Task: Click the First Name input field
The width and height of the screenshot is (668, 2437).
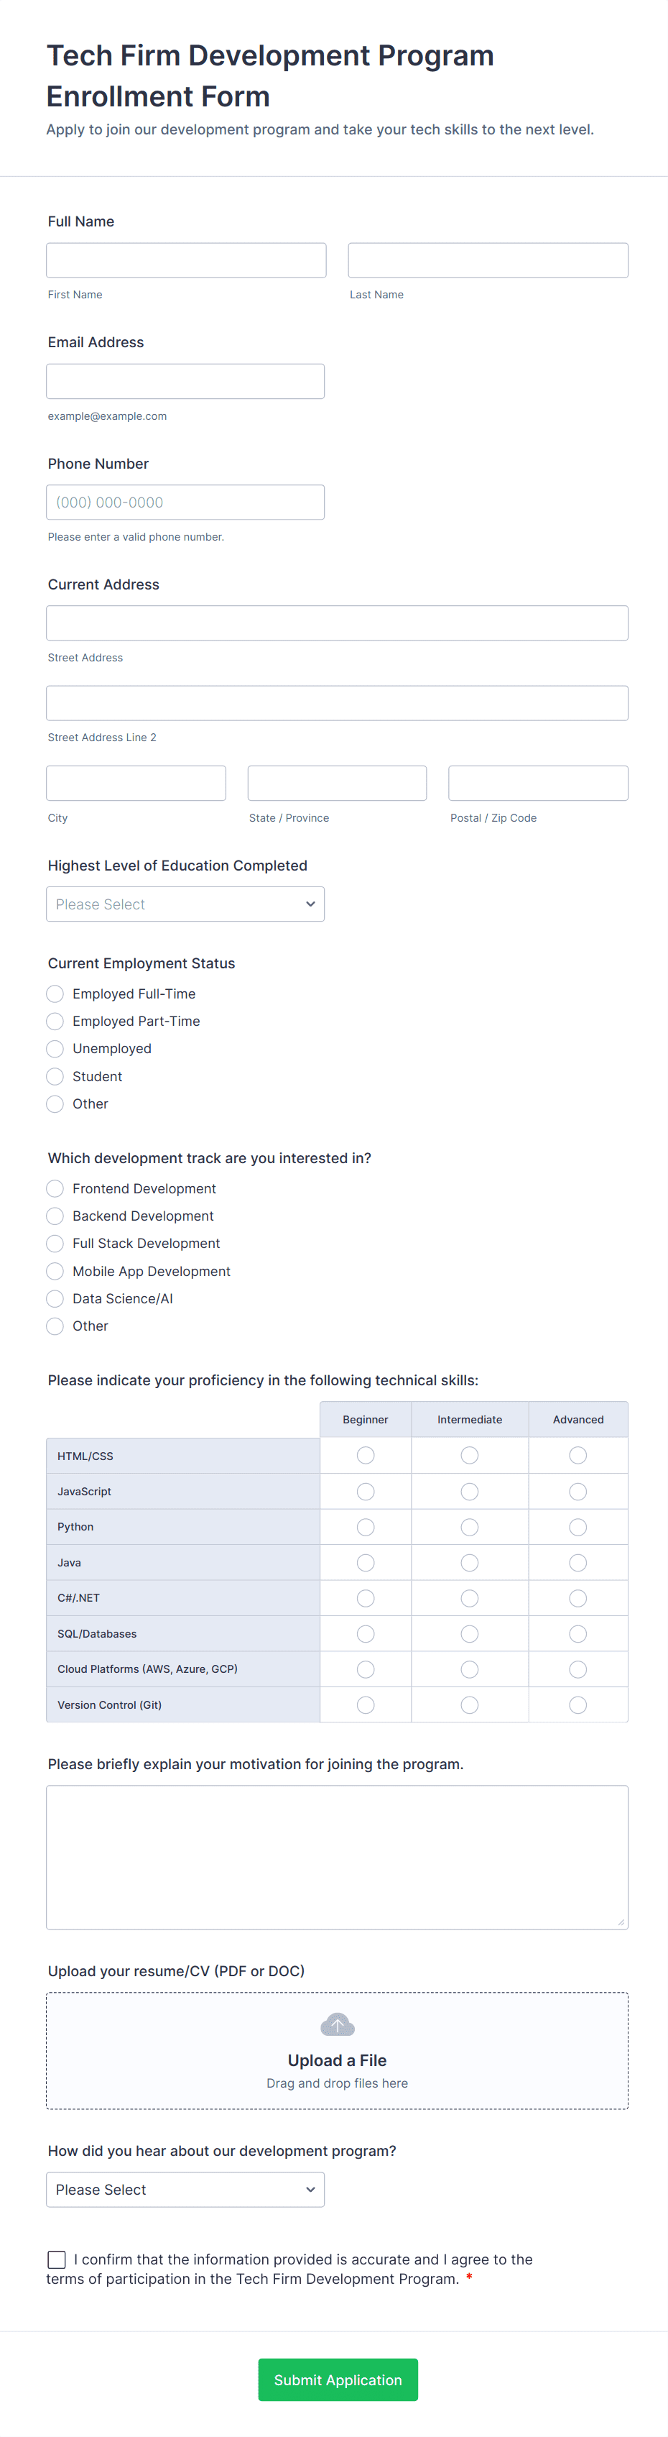Action: point(186,260)
